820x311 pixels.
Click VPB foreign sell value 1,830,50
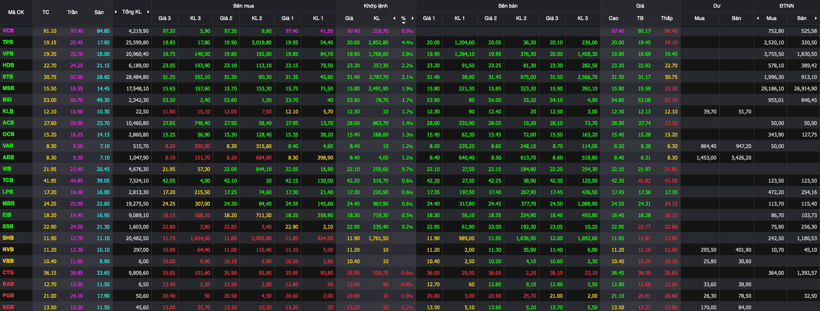click(x=807, y=54)
